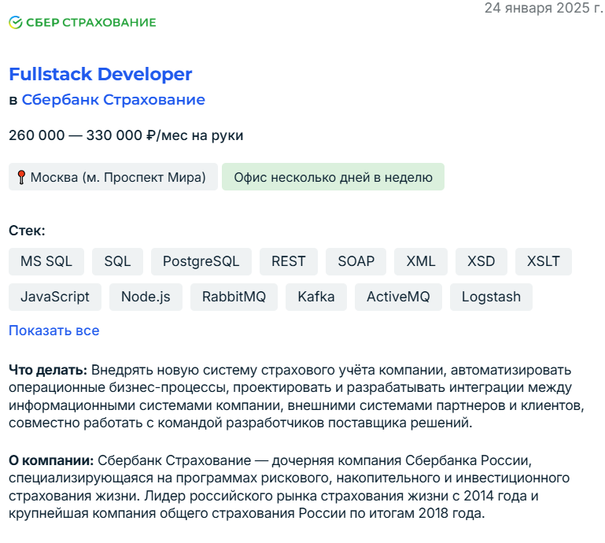Select the JavaScript stack tag
This screenshot has width=605, height=543.
pos(55,297)
